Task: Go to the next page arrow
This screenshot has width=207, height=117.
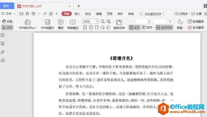Action: coord(170,21)
